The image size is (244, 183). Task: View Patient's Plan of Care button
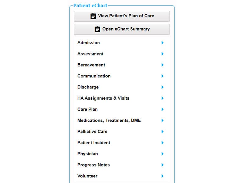(122, 16)
